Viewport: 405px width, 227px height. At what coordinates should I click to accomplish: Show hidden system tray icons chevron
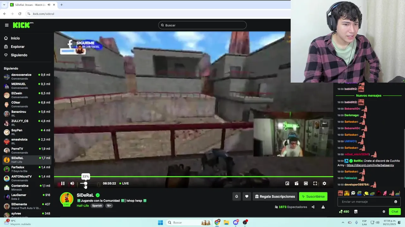[x=343, y=223]
